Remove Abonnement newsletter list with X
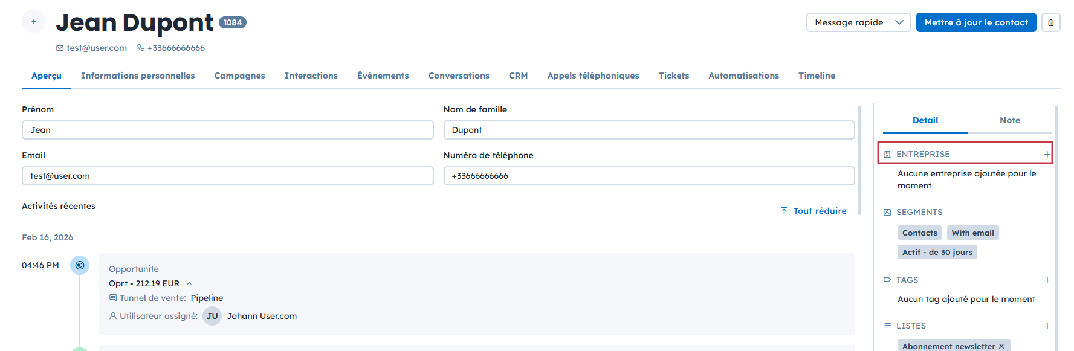Image resolution: width=1074 pixels, height=351 pixels. click(1001, 346)
